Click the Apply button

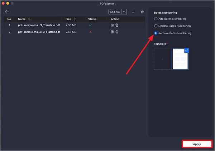(197, 144)
